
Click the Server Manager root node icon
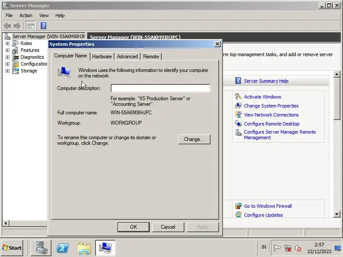tap(7, 36)
